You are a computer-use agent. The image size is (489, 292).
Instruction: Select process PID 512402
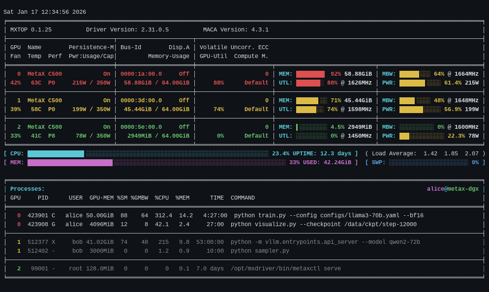pyautogui.click(x=38, y=251)
